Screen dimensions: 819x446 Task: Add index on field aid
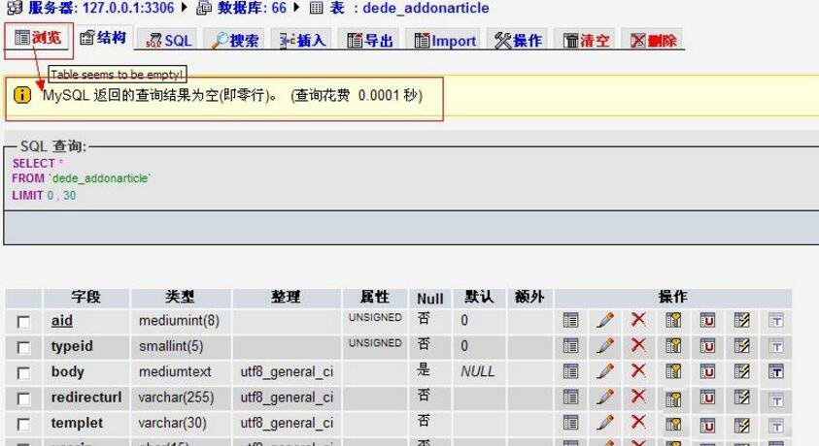(741, 320)
